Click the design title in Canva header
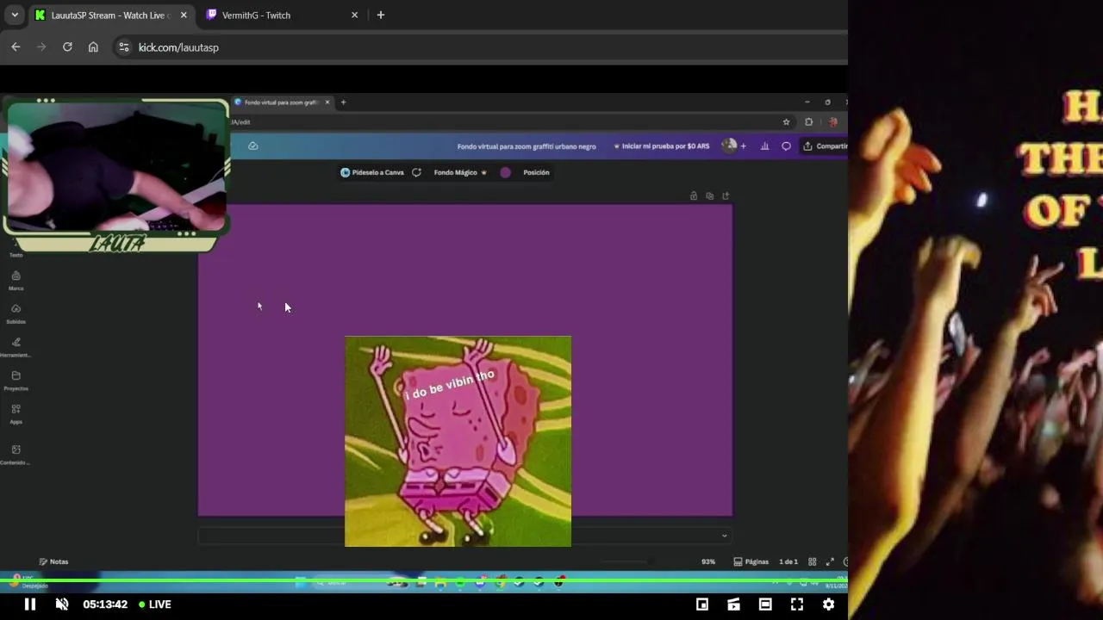Screen dimensions: 1103x620 pyautogui.click(x=527, y=146)
